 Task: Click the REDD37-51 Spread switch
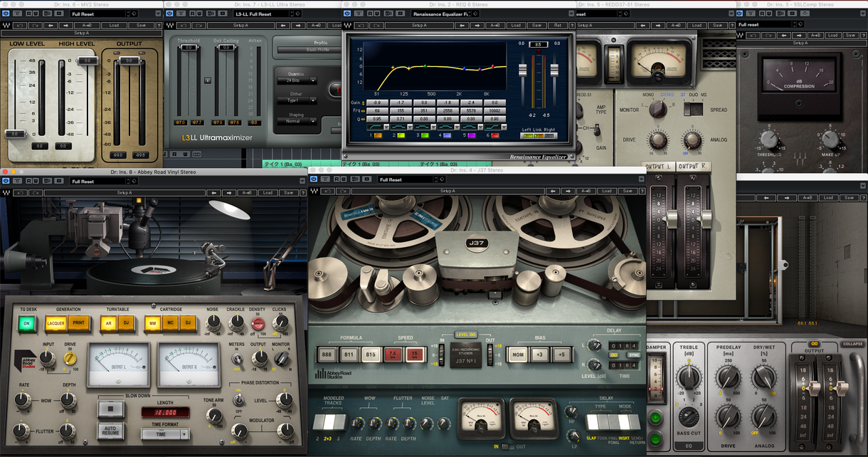click(692, 110)
